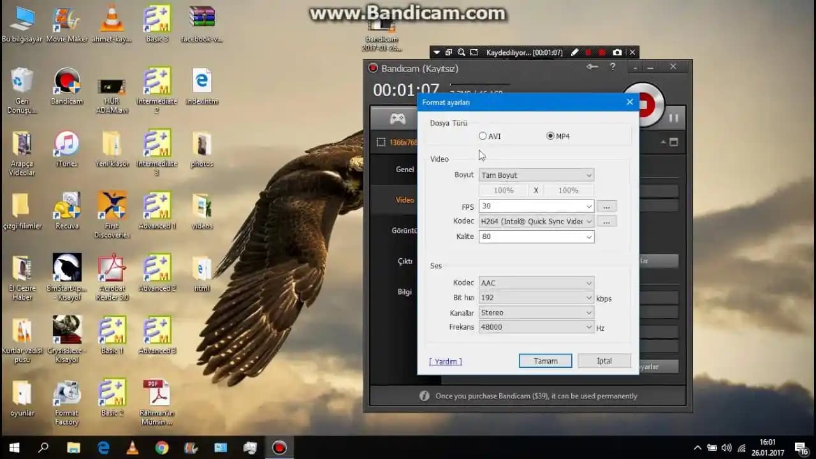816x459 pixels.
Task: Expand the Frekans 48000 dropdown
Action: tap(536, 327)
